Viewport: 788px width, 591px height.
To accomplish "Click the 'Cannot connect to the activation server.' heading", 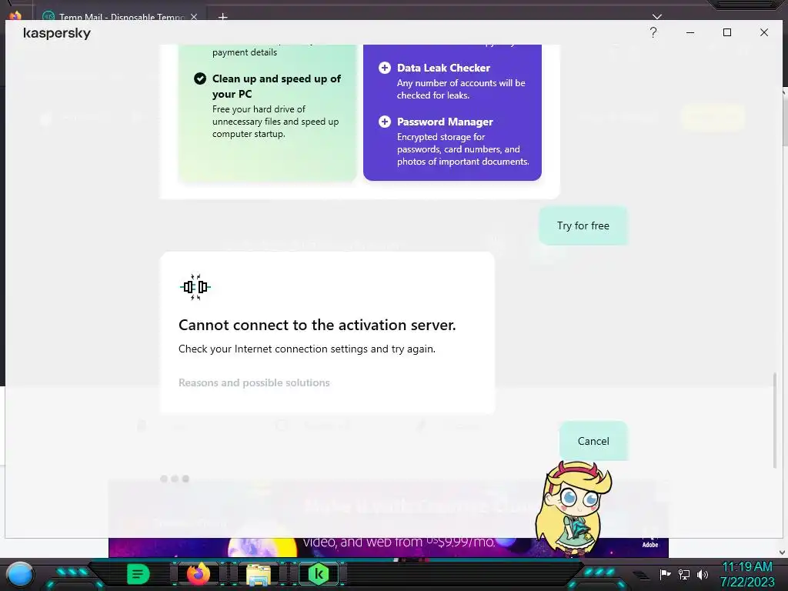I will pyautogui.click(x=317, y=325).
